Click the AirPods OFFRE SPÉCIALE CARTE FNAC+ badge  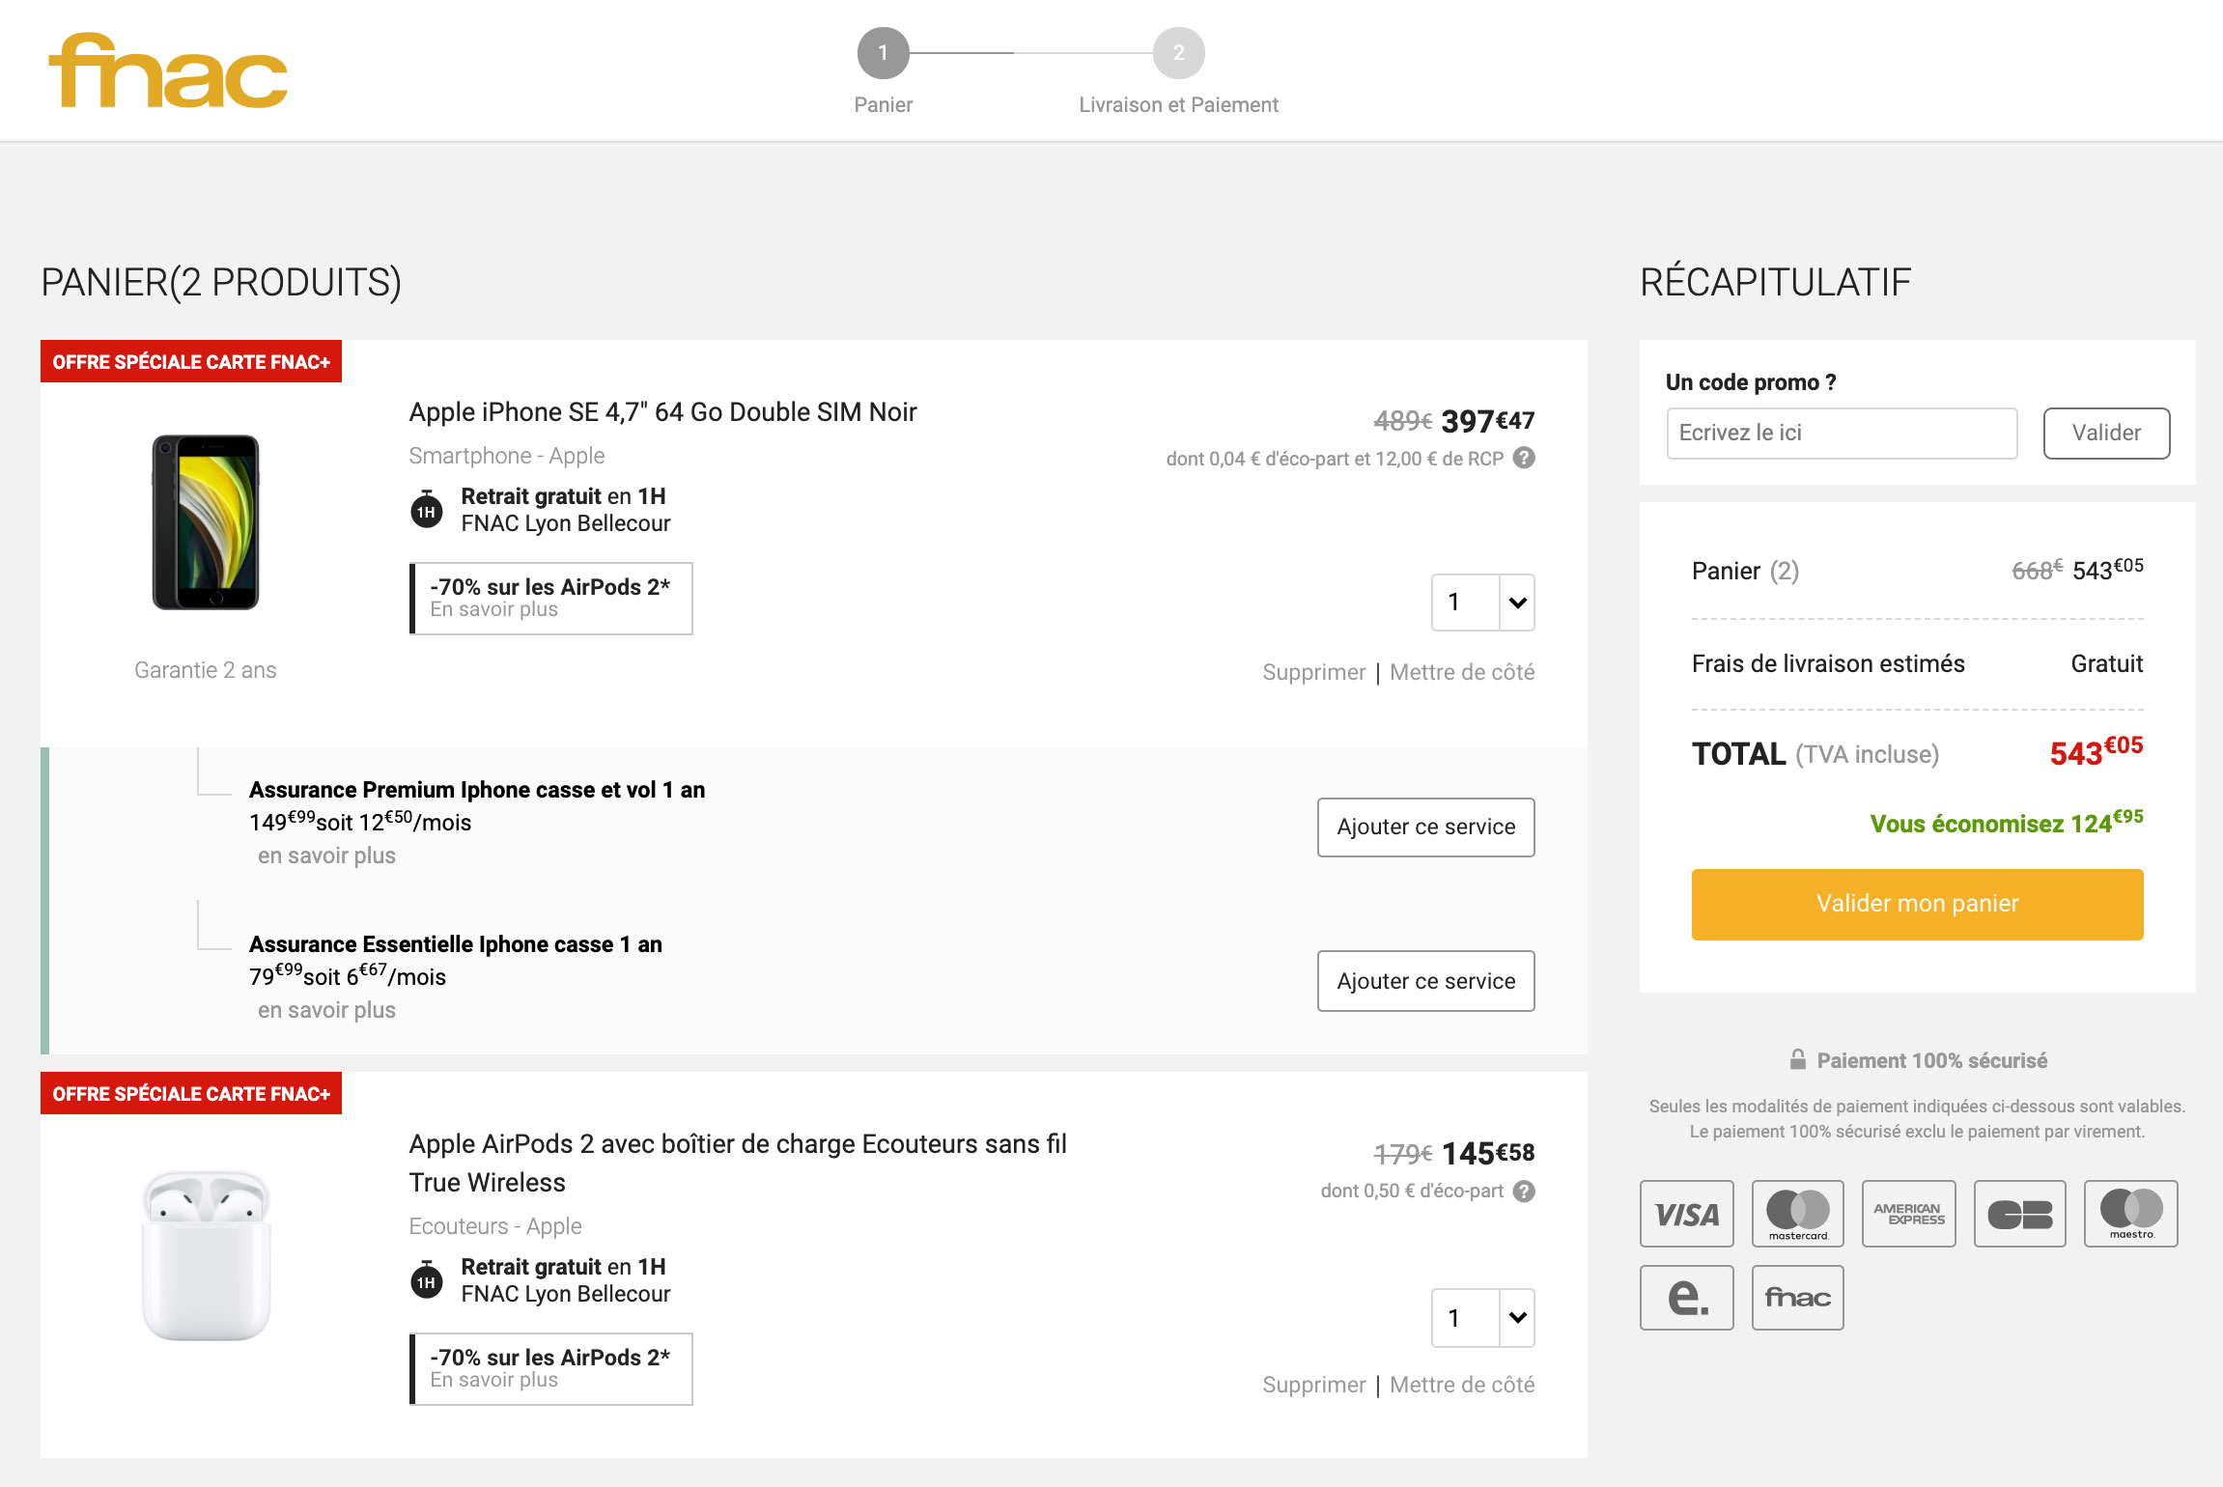(191, 1094)
